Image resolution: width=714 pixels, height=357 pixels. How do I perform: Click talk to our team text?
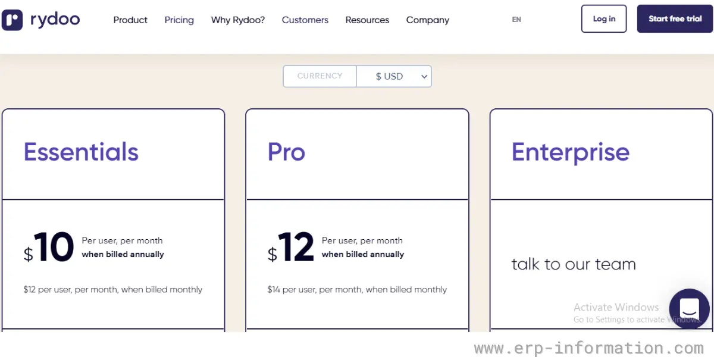pyautogui.click(x=574, y=264)
